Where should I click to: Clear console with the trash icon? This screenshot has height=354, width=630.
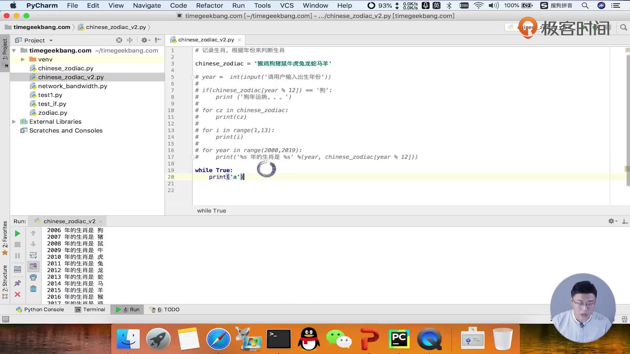[x=33, y=289]
